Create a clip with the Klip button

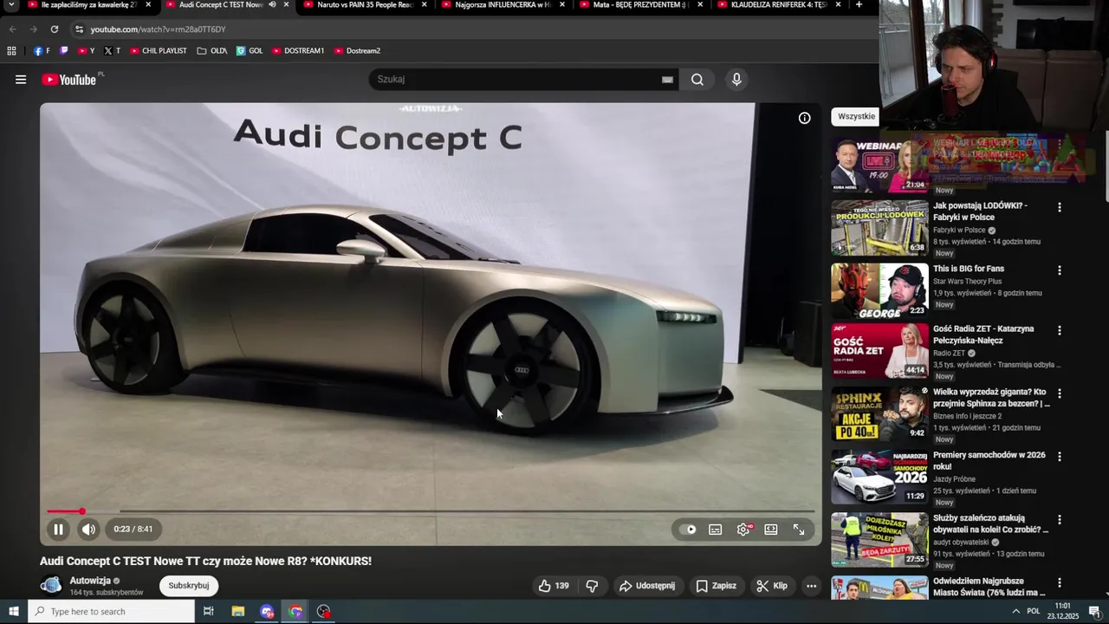coord(772,586)
